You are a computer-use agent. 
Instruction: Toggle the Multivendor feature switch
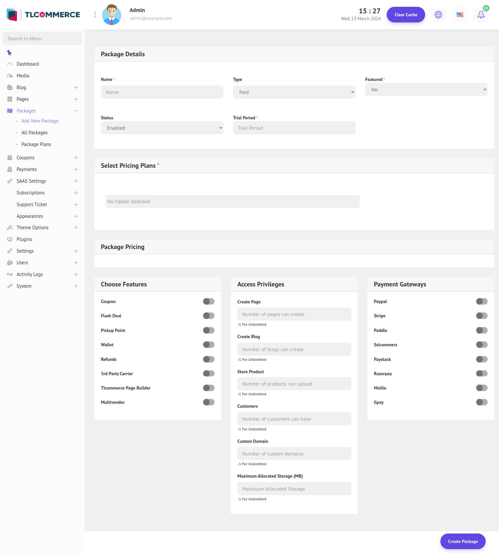(x=209, y=402)
